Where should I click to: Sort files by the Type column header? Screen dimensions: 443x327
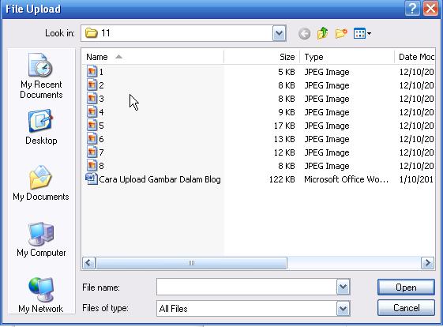point(347,57)
